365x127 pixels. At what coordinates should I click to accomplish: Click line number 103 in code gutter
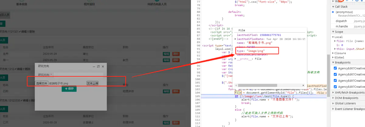[198, 89]
